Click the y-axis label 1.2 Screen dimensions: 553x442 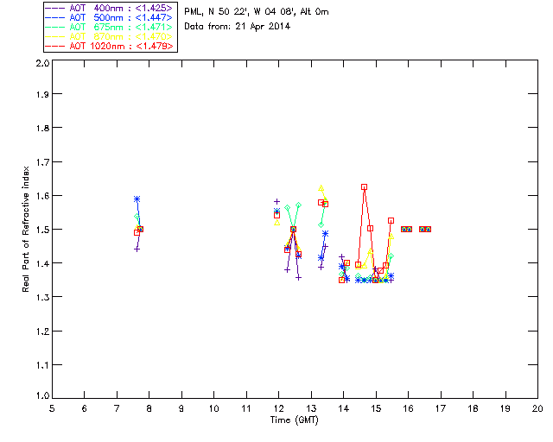click(x=42, y=331)
